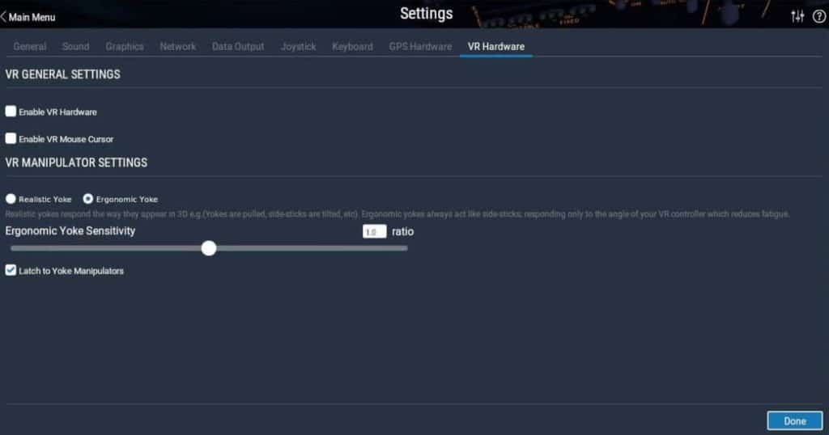
Task: Uncheck Latch to Yoke Manipulators
Action: click(11, 270)
